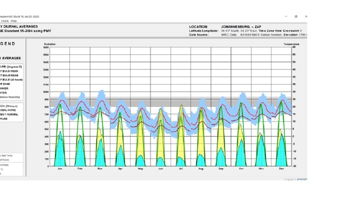The width and height of the screenshot is (350, 207).
Task: Click the Sep month label on axis
Action: (221, 169)
